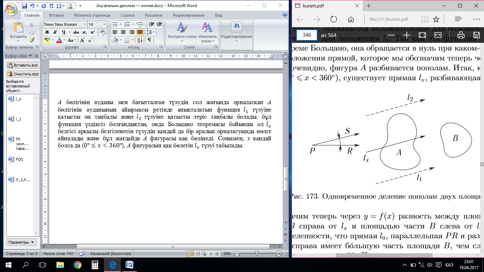Open the line spacing menu

click(150, 32)
